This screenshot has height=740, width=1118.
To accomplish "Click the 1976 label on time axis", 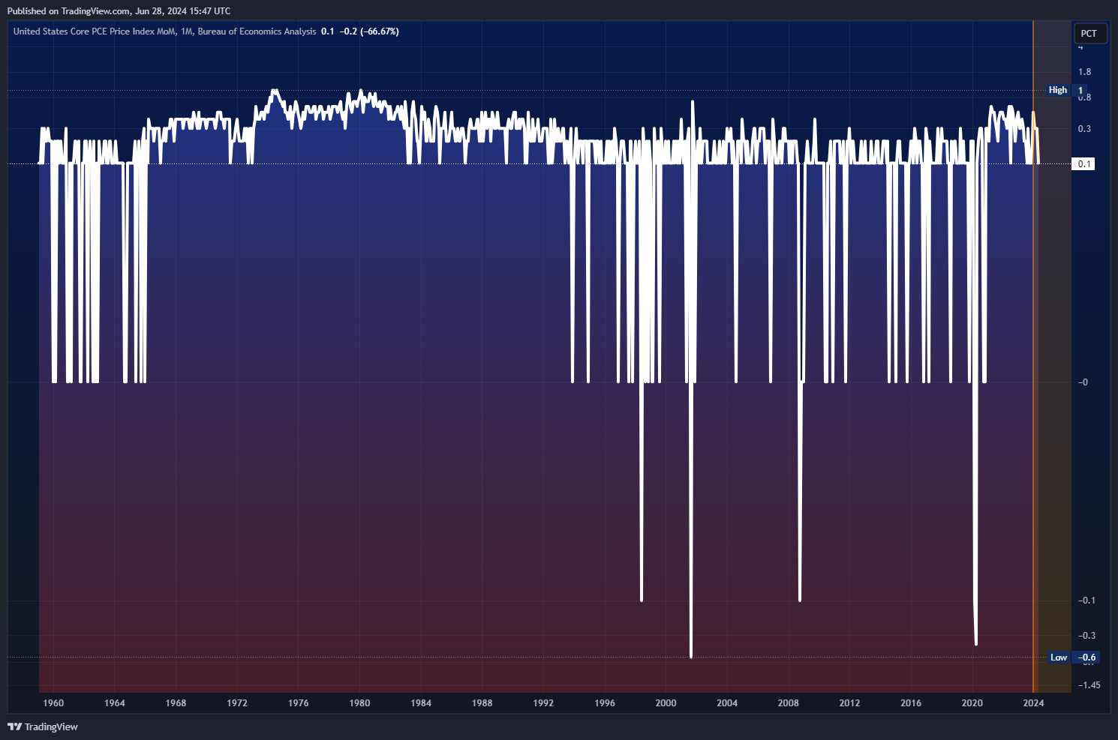I will (x=299, y=703).
